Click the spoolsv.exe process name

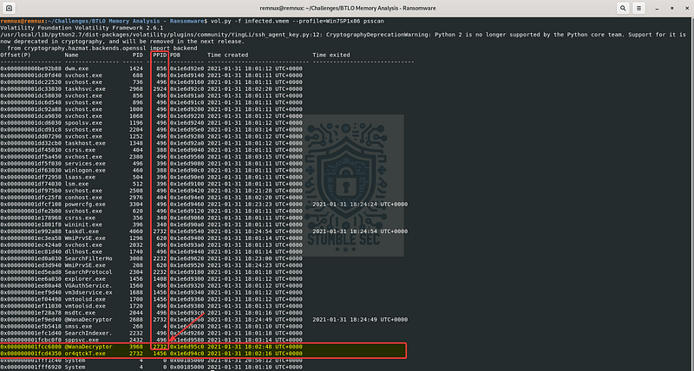pyautogui.click(x=83, y=123)
